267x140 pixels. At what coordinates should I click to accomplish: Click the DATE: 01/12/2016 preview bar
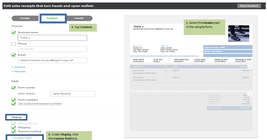click(x=228, y=51)
